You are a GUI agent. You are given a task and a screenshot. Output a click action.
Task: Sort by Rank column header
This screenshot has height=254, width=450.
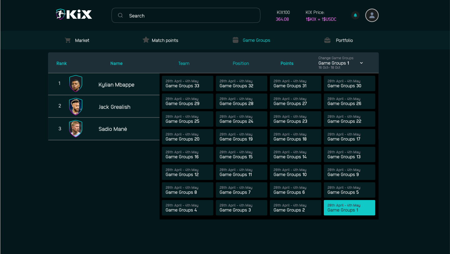(62, 63)
